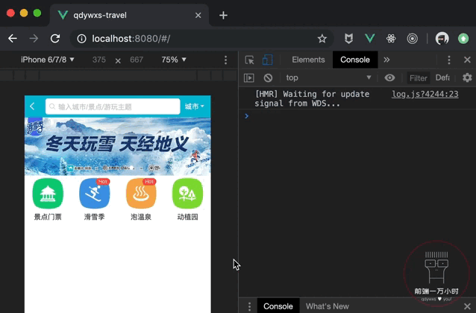Select the iPhone 6/7/8 device dropdown
This screenshot has width=476, height=313.
pyautogui.click(x=47, y=60)
